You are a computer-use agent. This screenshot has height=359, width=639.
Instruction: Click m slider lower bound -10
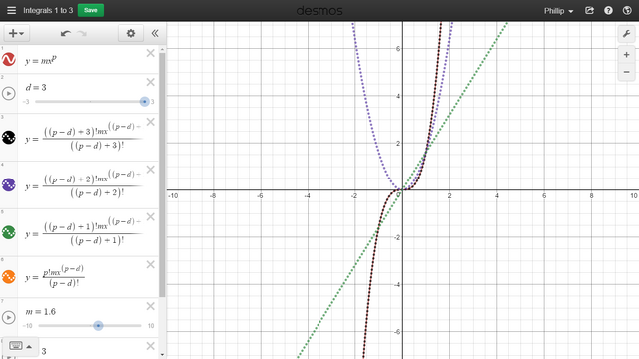[x=28, y=326]
